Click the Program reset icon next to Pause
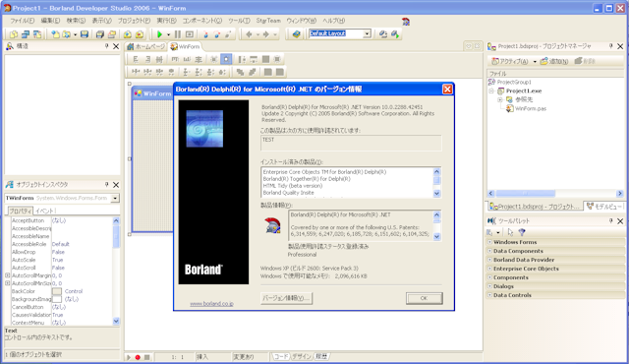The image size is (629, 364). point(190,34)
